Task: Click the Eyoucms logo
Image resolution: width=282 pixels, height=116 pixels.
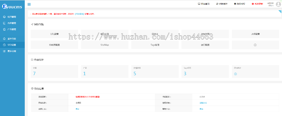Action: pyautogui.click(x=12, y=7)
